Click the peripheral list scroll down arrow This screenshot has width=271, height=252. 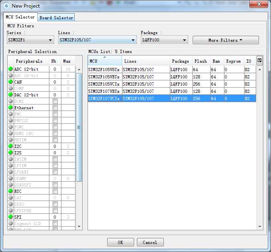(x=79, y=226)
